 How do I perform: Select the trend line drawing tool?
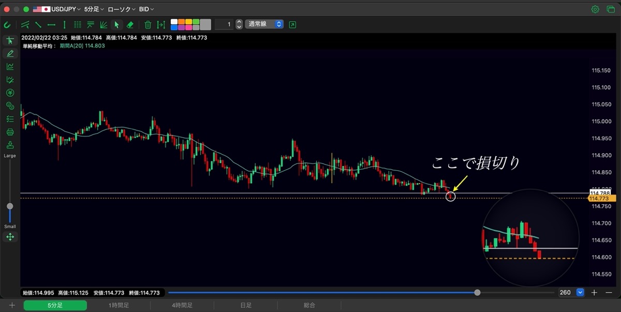(38, 24)
